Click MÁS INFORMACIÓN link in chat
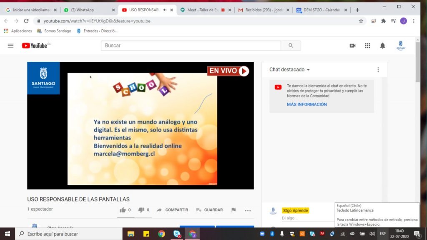 (306, 104)
